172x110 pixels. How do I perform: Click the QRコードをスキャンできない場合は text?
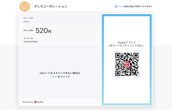coord(60,73)
